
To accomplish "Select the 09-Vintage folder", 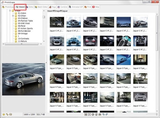I will click(22, 34).
